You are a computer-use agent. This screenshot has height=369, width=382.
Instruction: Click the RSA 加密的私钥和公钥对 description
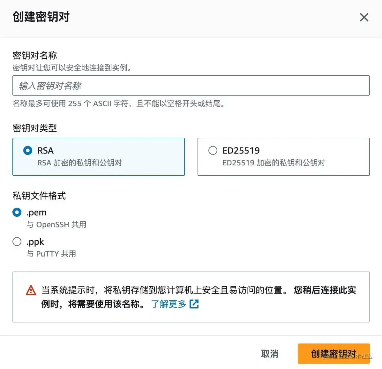pyautogui.click(x=80, y=163)
